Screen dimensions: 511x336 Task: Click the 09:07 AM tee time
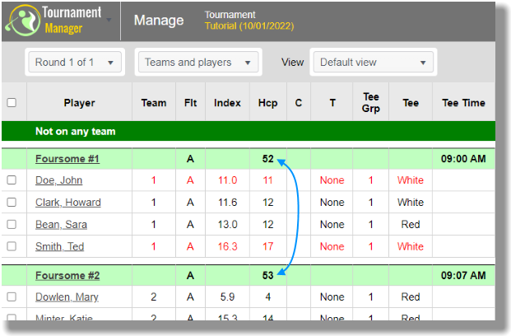pos(463,275)
